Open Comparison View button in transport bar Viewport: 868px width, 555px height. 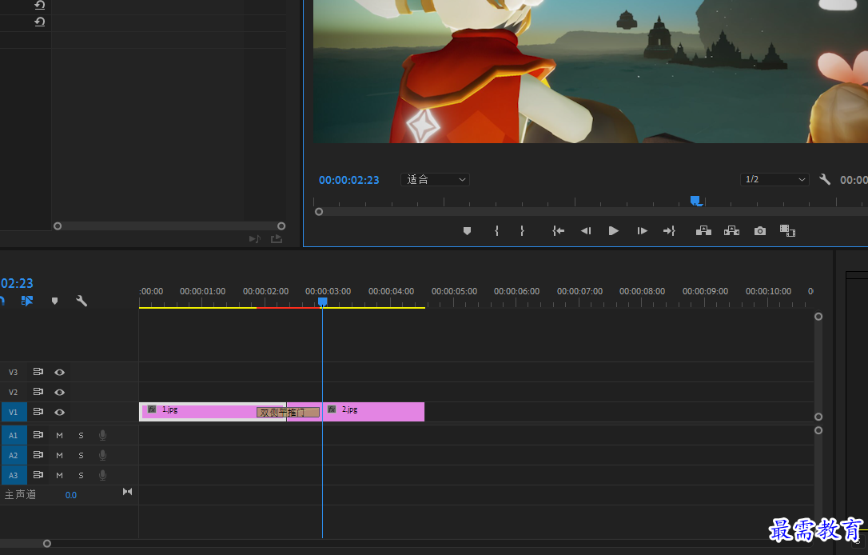(x=788, y=231)
